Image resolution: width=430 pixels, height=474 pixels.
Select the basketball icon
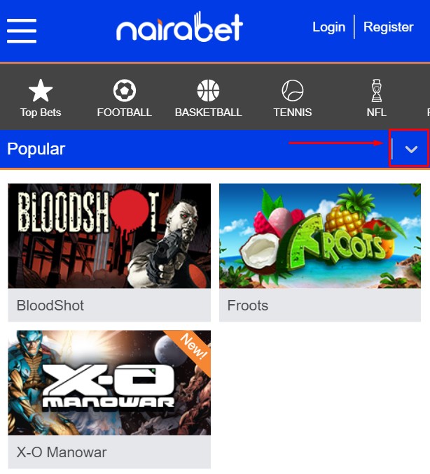coord(208,90)
